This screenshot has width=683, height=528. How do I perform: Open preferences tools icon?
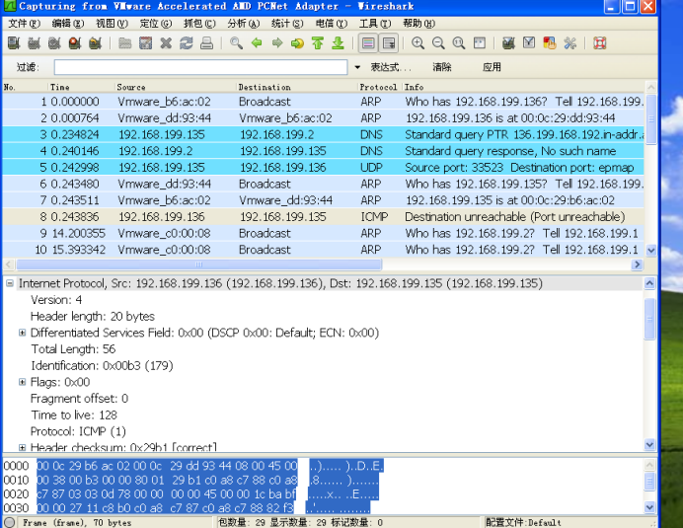(569, 43)
